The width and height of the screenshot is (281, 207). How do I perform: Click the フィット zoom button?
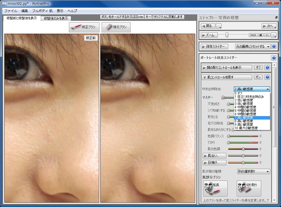(253, 35)
